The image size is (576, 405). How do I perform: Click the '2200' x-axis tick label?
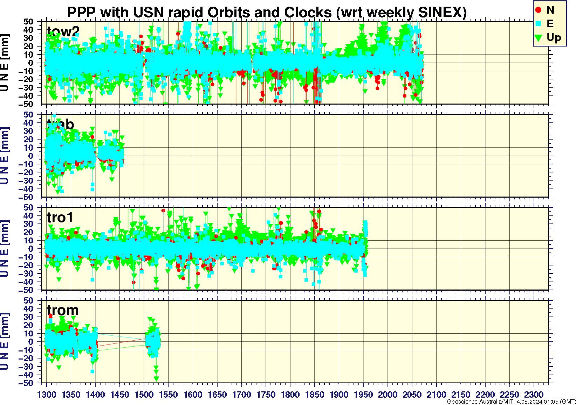pos(485,395)
